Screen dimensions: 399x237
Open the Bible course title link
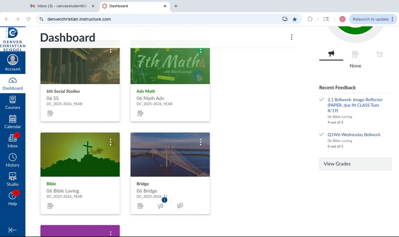51,184
